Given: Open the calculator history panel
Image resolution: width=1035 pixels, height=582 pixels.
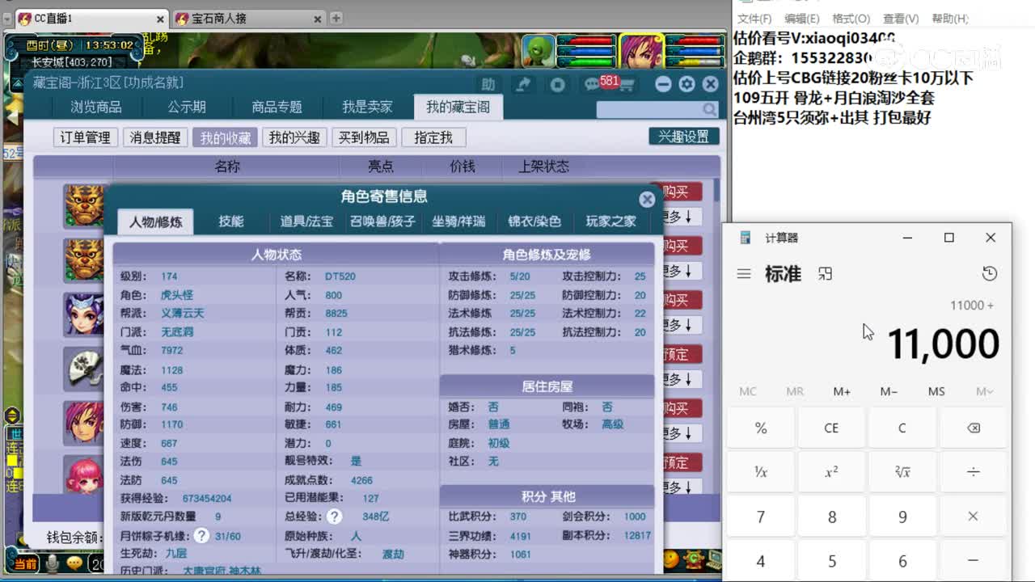Looking at the screenshot, I should tap(989, 274).
